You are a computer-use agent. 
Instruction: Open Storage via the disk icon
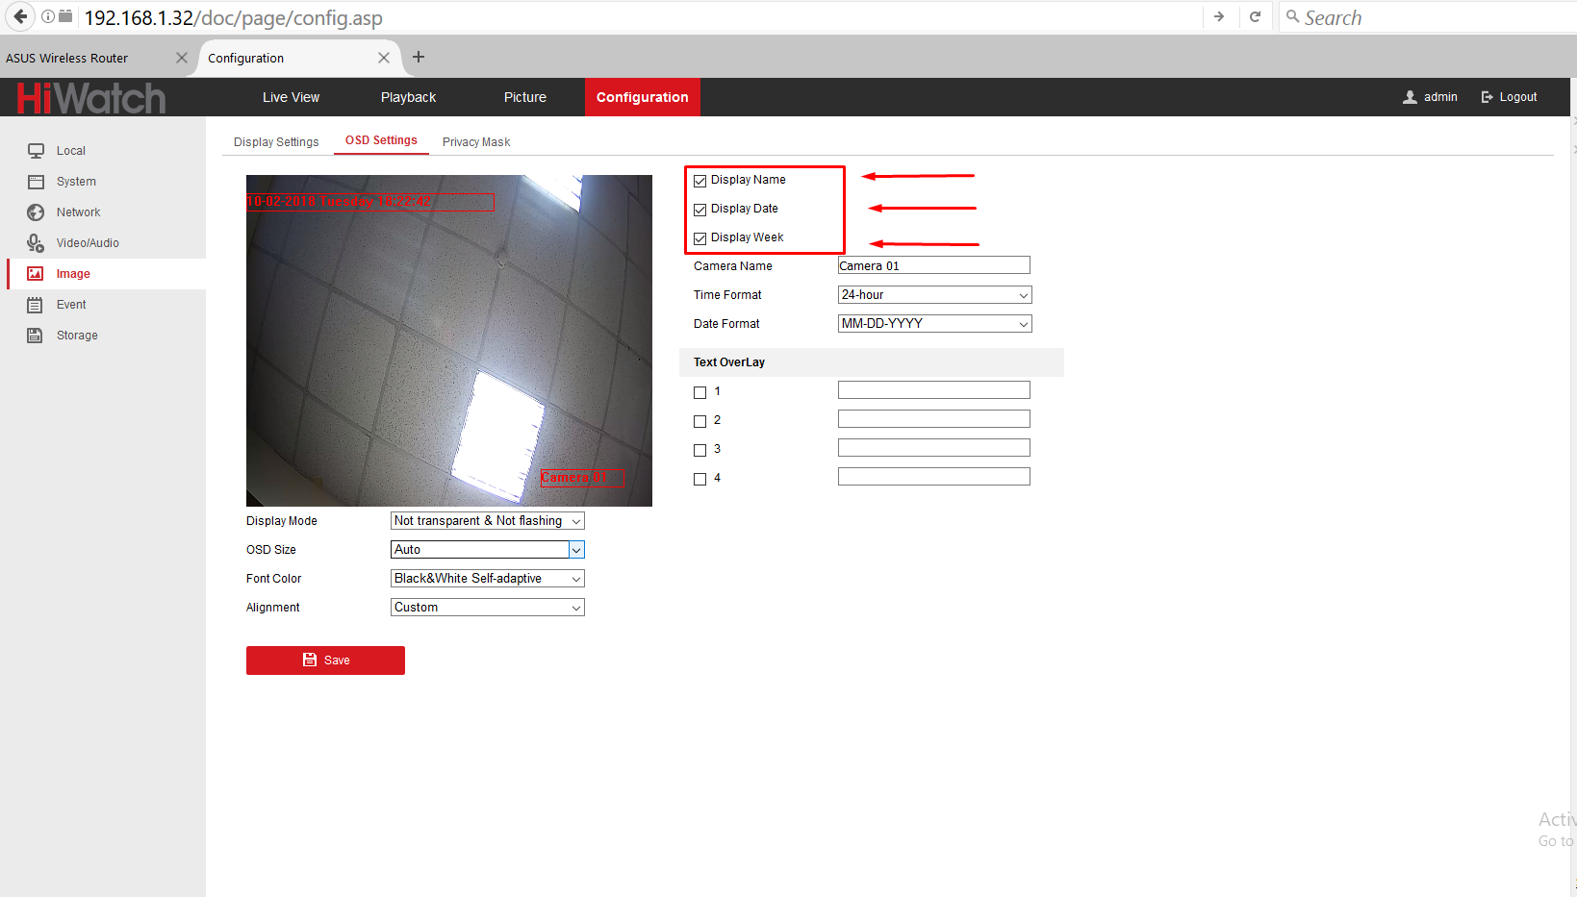(x=36, y=336)
